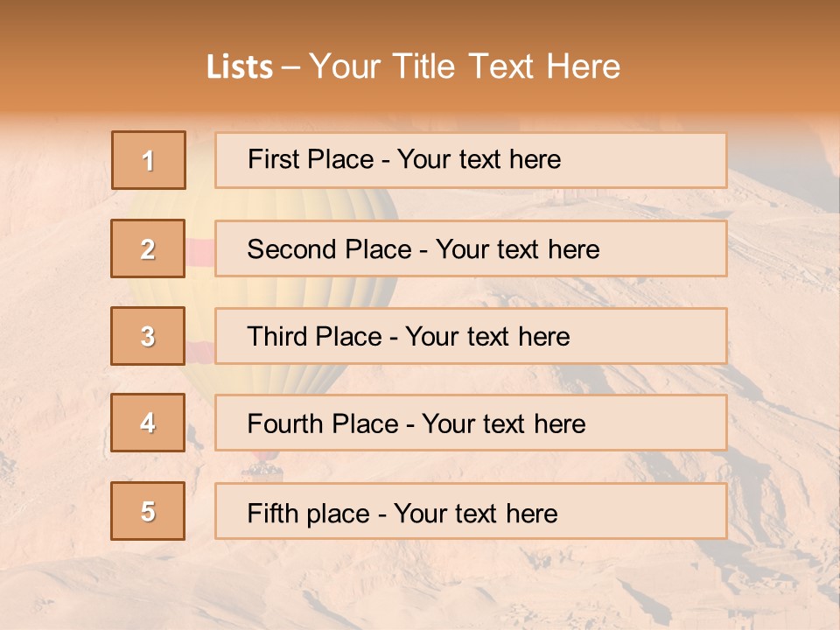Click the hot air balloon basket in background
Image resolution: width=840 pixels, height=630 pixels.
[x=264, y=471]
